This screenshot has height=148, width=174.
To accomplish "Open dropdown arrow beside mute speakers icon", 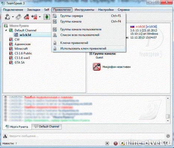I will (x=40, y=17).
